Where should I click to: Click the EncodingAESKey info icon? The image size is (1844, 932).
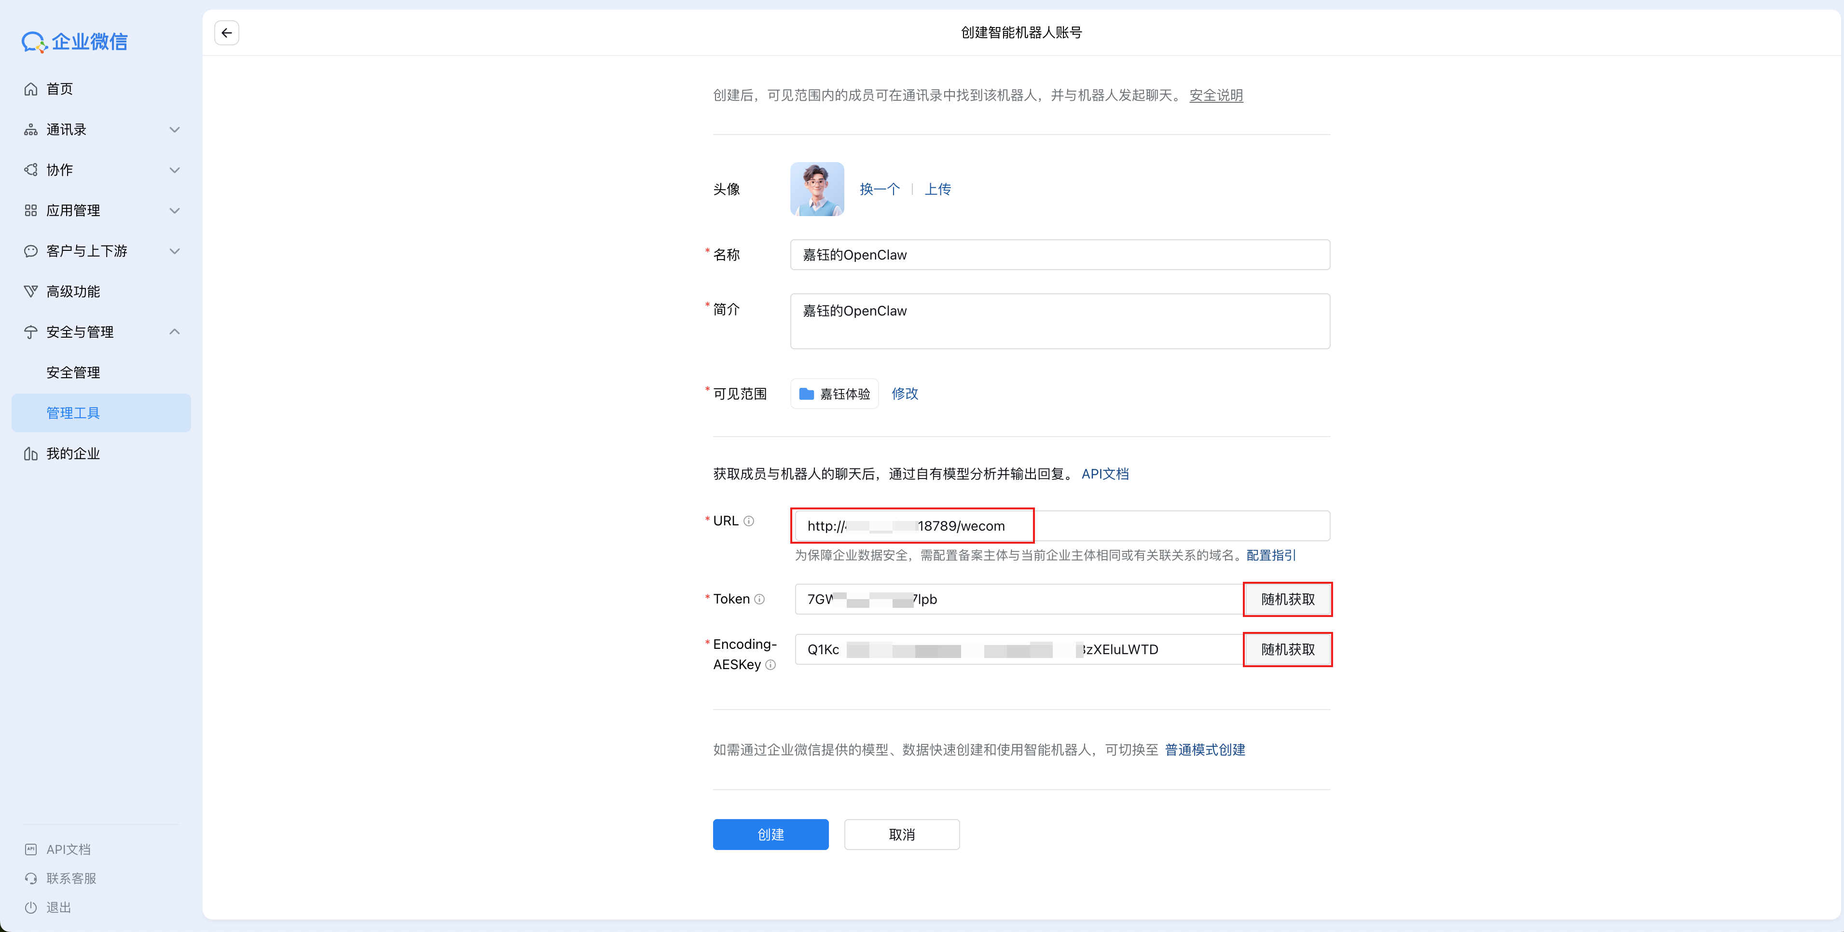tap(770, 665)
